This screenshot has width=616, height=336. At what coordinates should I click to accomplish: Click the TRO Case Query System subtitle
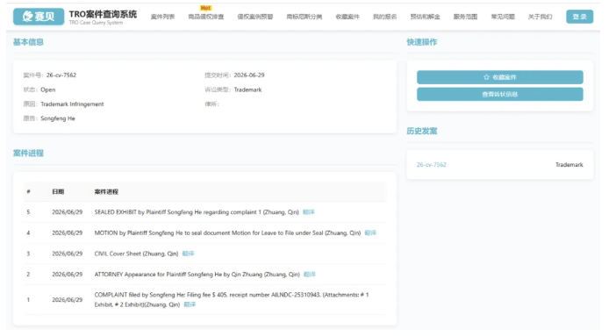(96, 23)
